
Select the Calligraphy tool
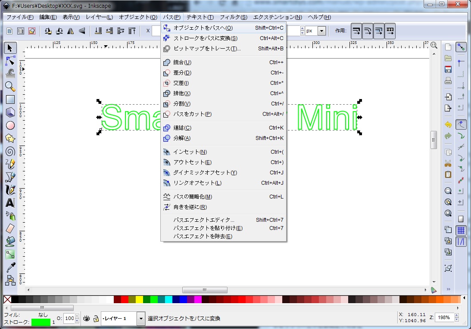click(x=10, y=190)
